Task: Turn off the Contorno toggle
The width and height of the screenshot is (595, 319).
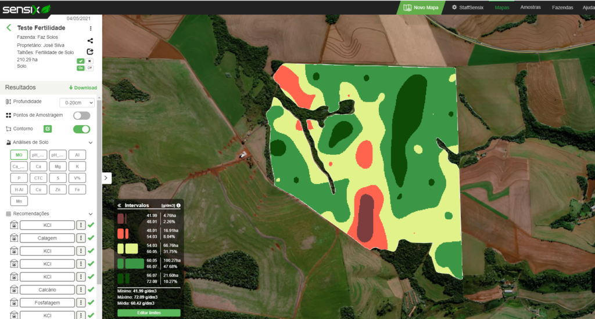Action: [x=81, y=129]
